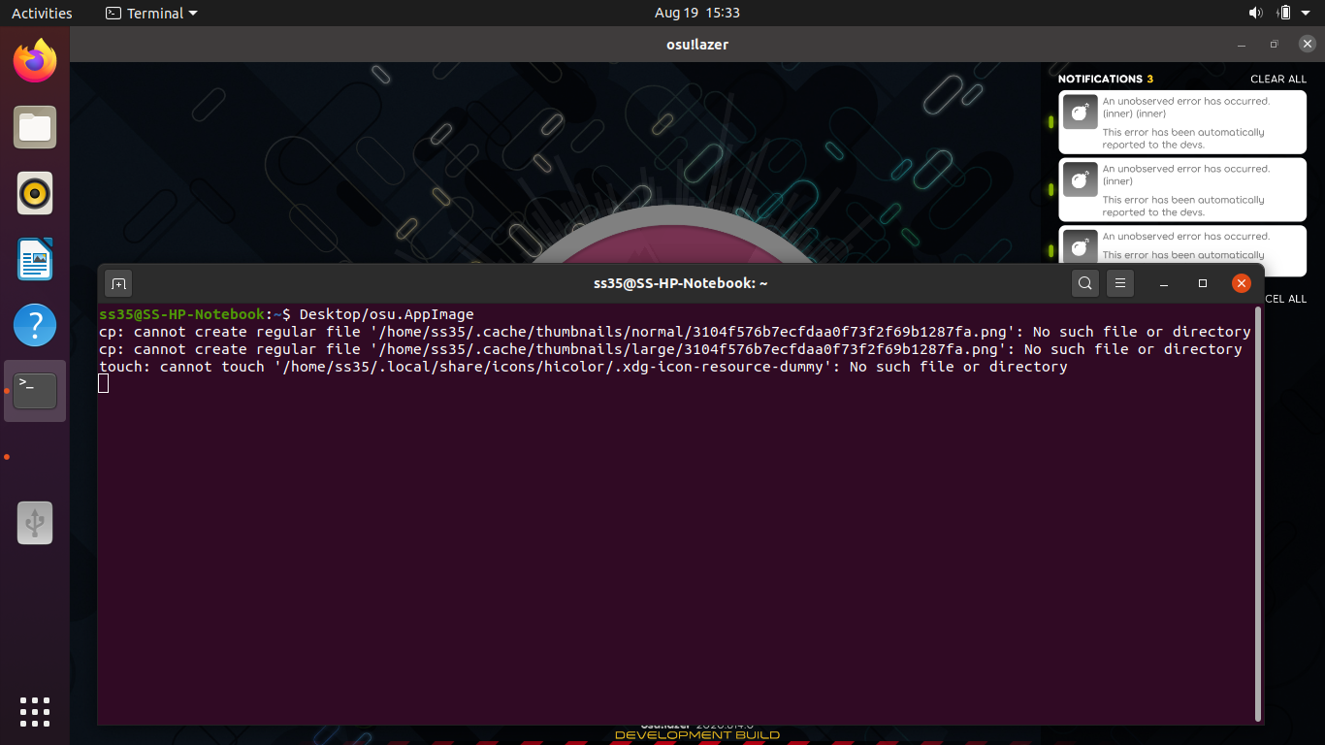The height and width of the screenshot is (745, 1325).
Task: Open LibreOffice Writer dock icon
Action: (x=35, y=259)
